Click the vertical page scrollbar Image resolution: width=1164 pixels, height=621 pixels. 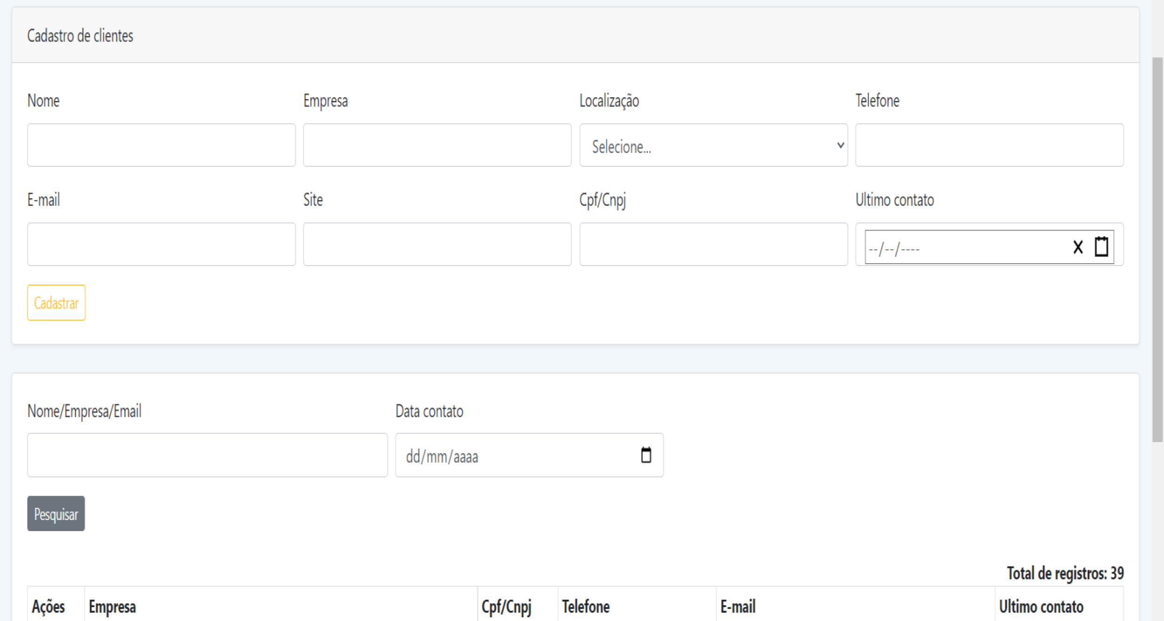[x=1157, y=249]
